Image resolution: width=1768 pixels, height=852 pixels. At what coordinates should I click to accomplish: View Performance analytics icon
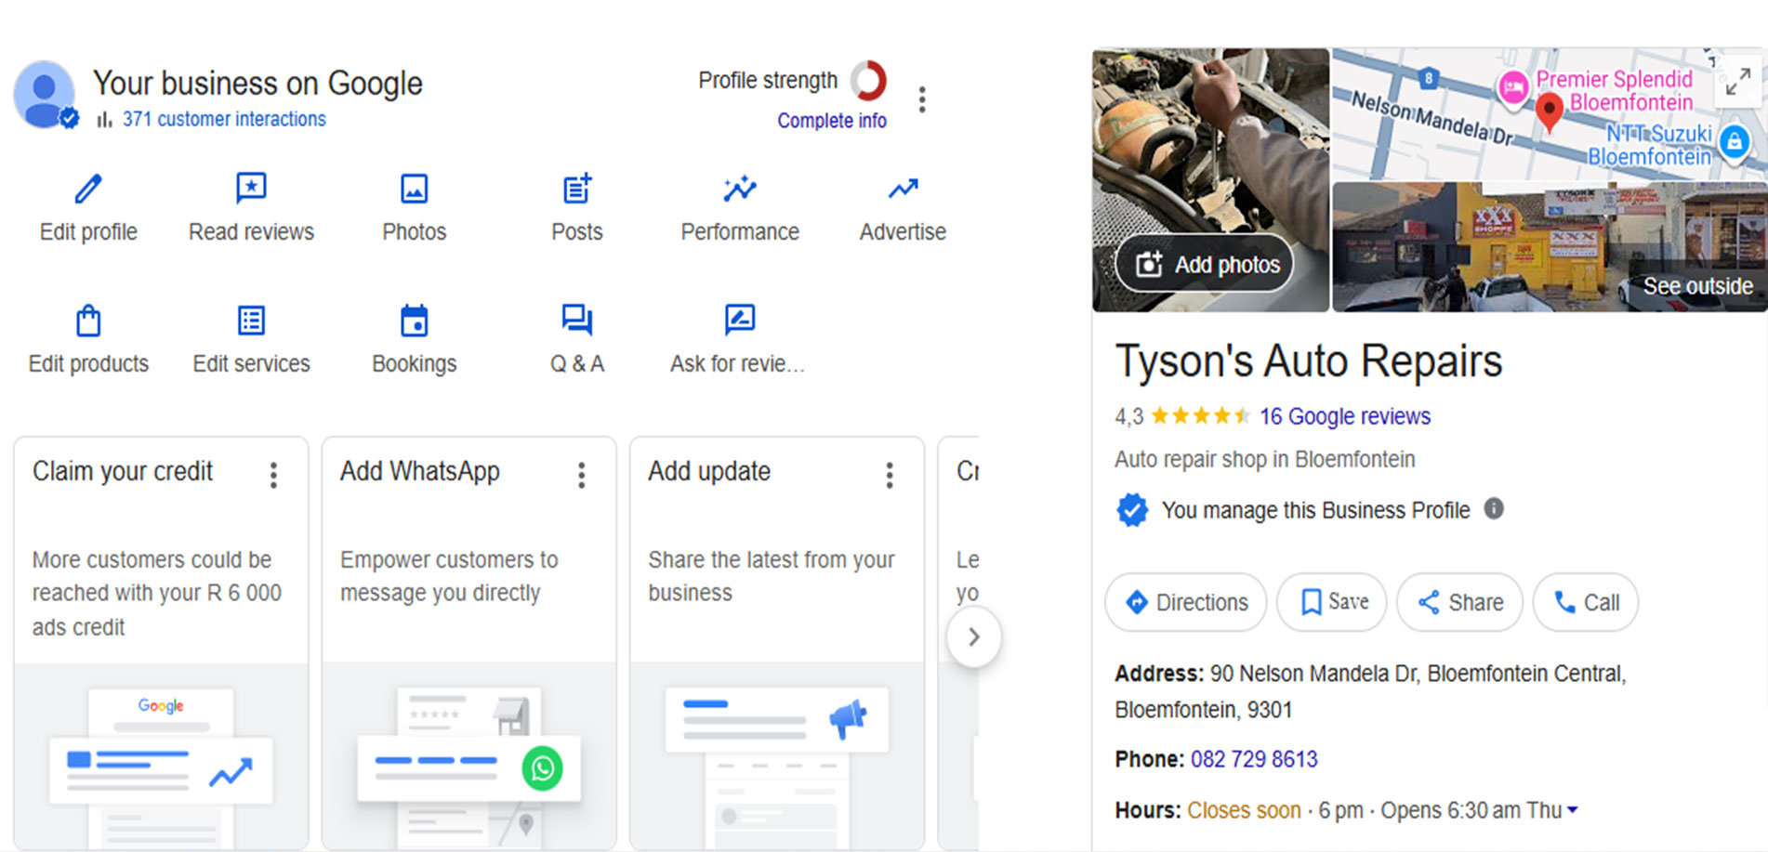(x=740, y=190)
